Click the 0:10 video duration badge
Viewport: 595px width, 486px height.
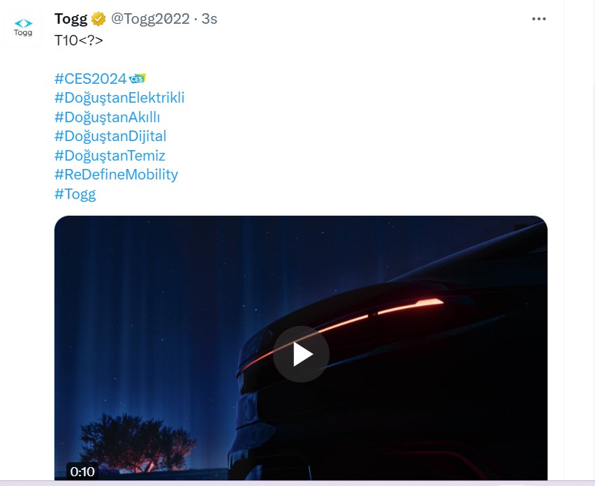(x=82, y=471)
